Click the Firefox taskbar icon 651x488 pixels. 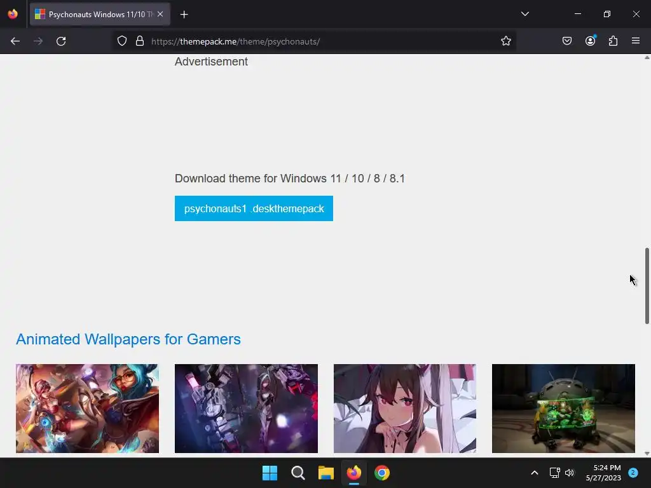[x=353, y=473]
